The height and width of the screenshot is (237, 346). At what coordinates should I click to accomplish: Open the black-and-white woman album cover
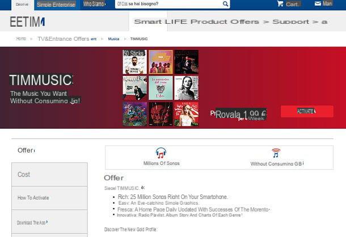click(187, 88)
